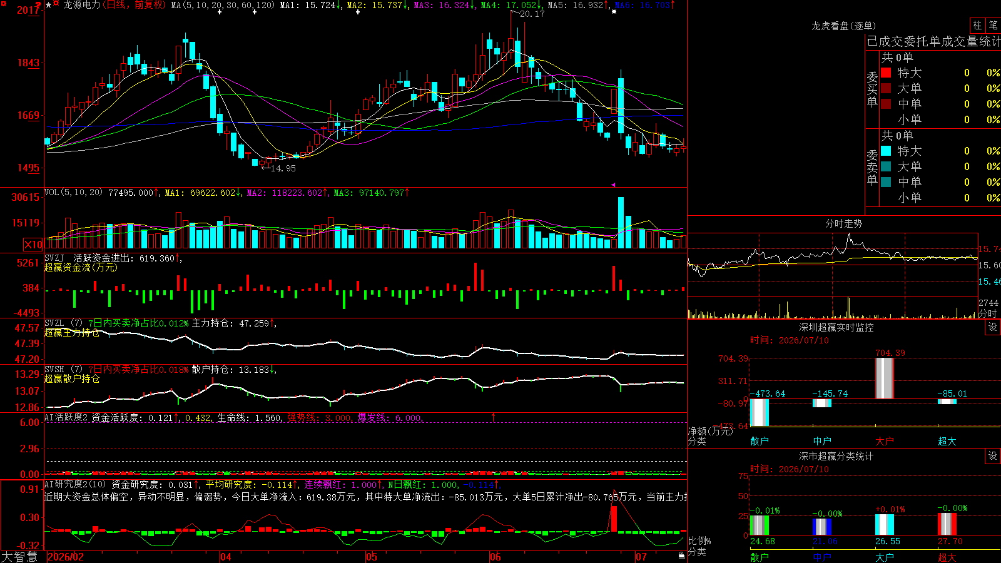Click the 04 month marker on timeline

click(226, 557)
